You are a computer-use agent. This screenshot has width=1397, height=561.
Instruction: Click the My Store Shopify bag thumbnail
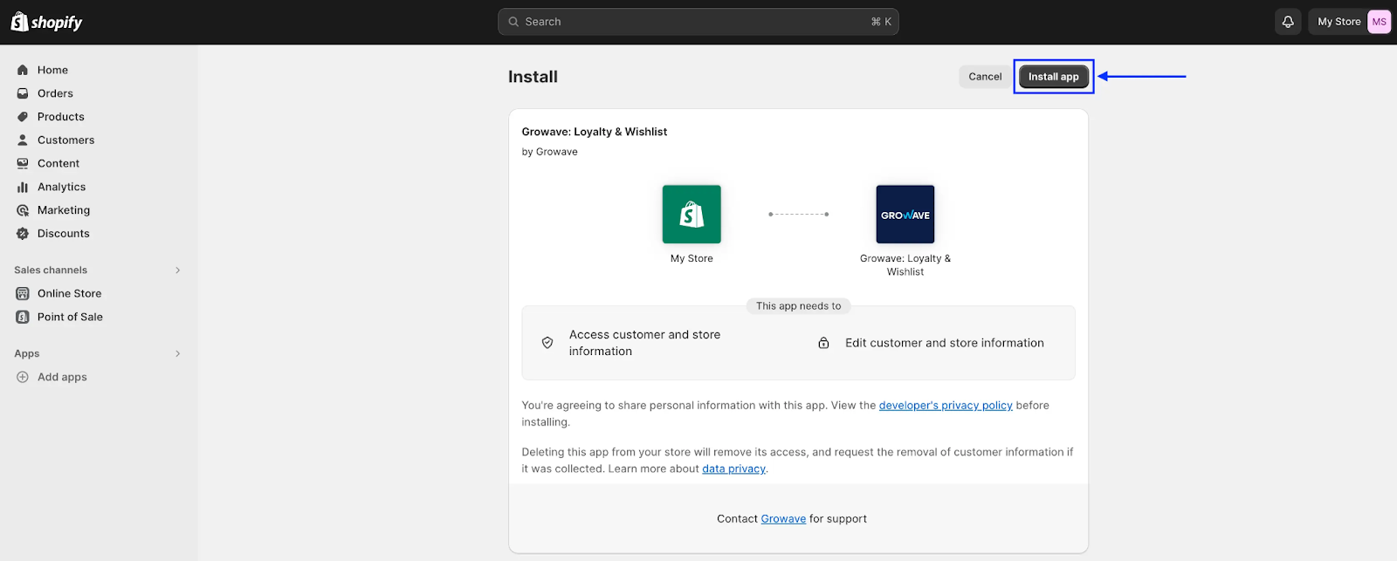click(692, 214)
